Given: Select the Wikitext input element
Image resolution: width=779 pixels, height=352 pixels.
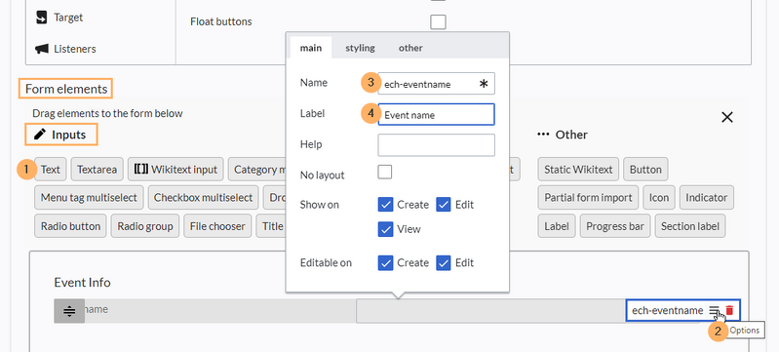Looking at the screenshot, I should pos(175,170).
